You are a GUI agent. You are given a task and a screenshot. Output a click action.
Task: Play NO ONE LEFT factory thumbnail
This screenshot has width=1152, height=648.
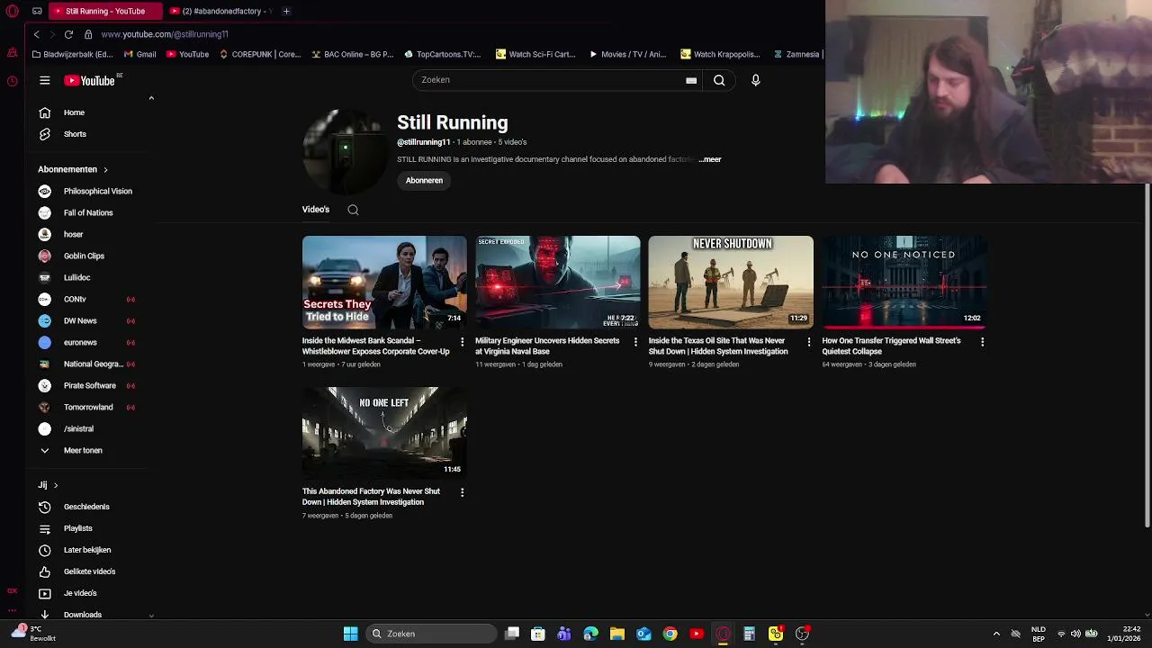pos(384,433)
